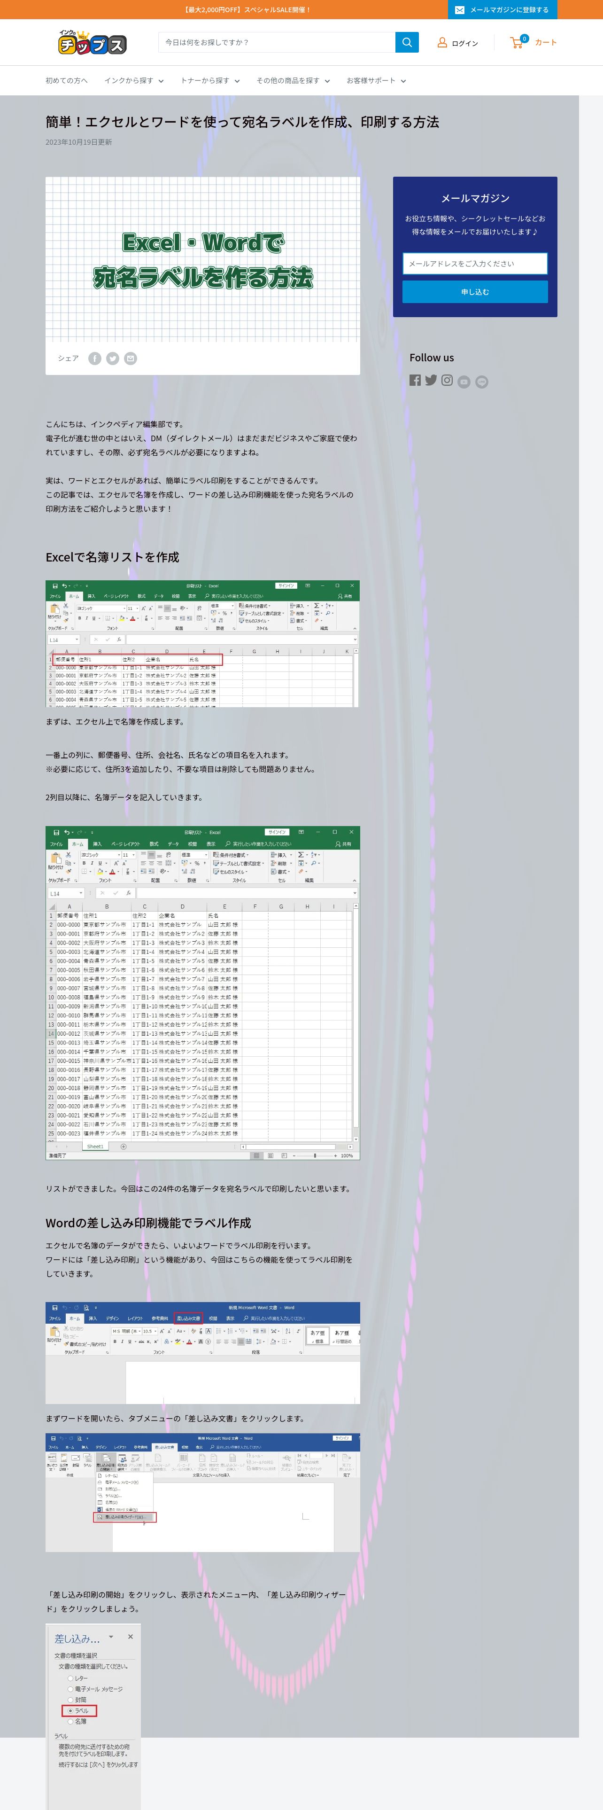
Task: Adjust zoom slider in larger Excel screenshot
Action: point(315,1155)
